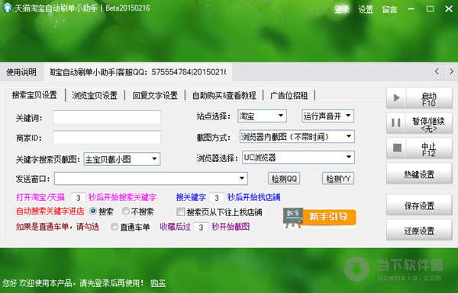Switch to the 浏览宝贝设置 tab

[95, 95]
